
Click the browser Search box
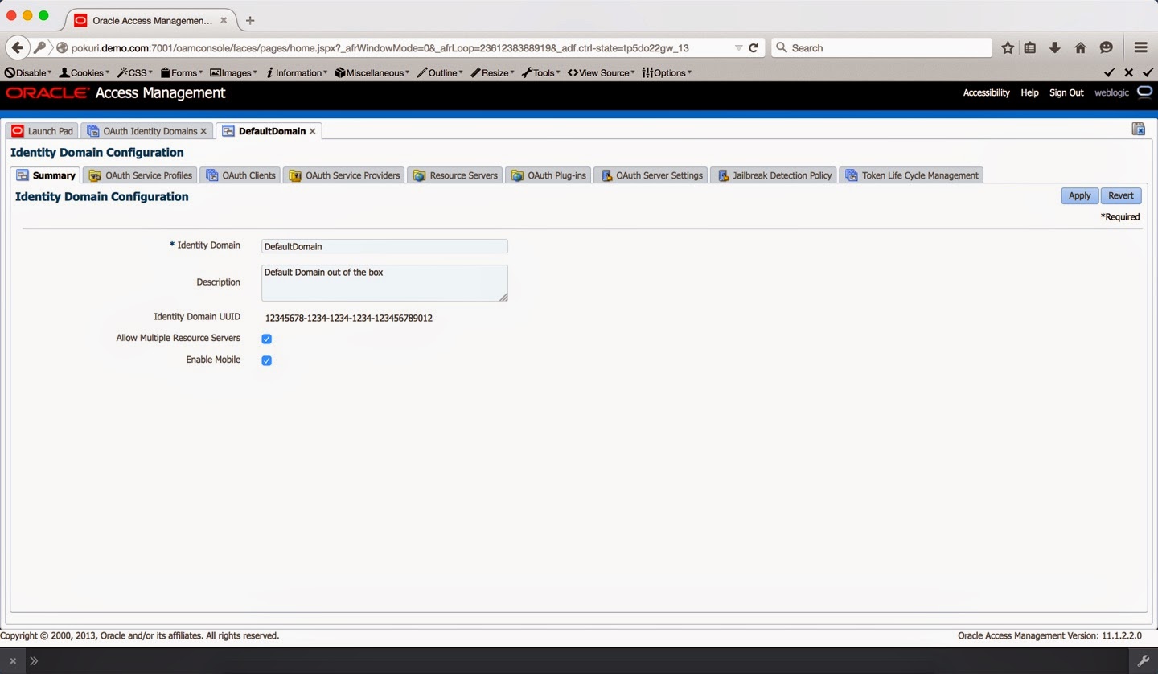[x=882, y=47]
